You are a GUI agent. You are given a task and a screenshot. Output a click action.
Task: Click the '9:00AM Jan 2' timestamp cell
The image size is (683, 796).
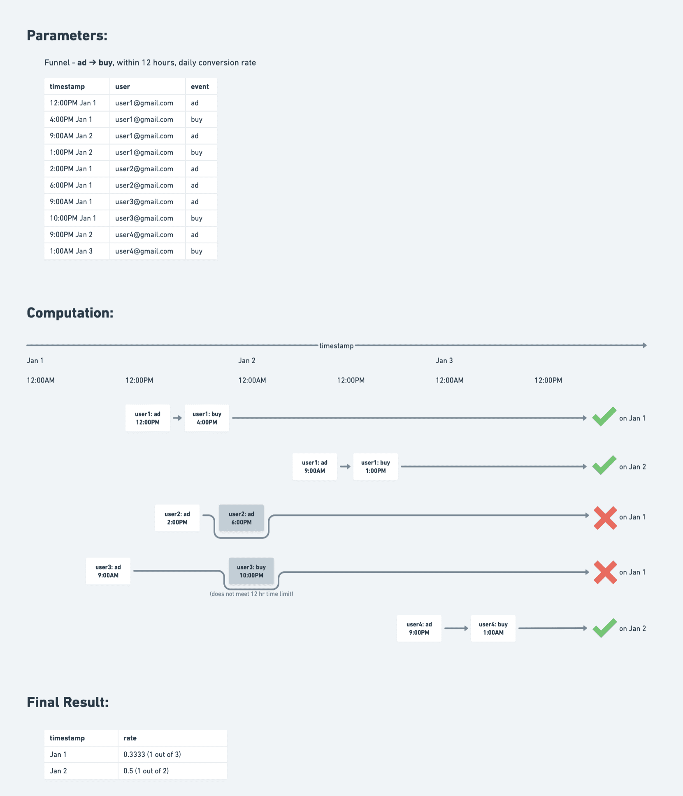(x=77, y=136)
